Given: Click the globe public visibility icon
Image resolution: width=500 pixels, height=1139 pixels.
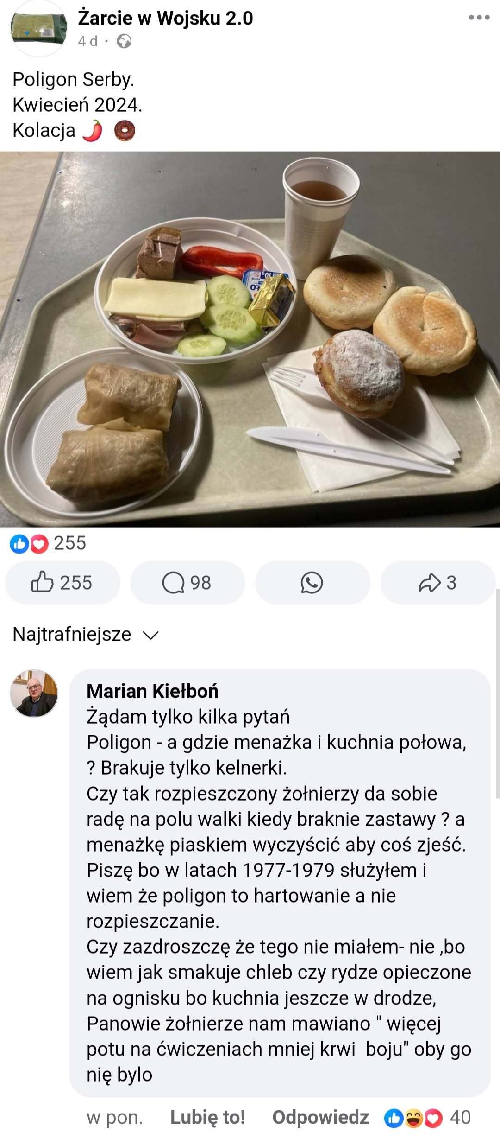Looking at the screenshot, I should tap(124, 42).
